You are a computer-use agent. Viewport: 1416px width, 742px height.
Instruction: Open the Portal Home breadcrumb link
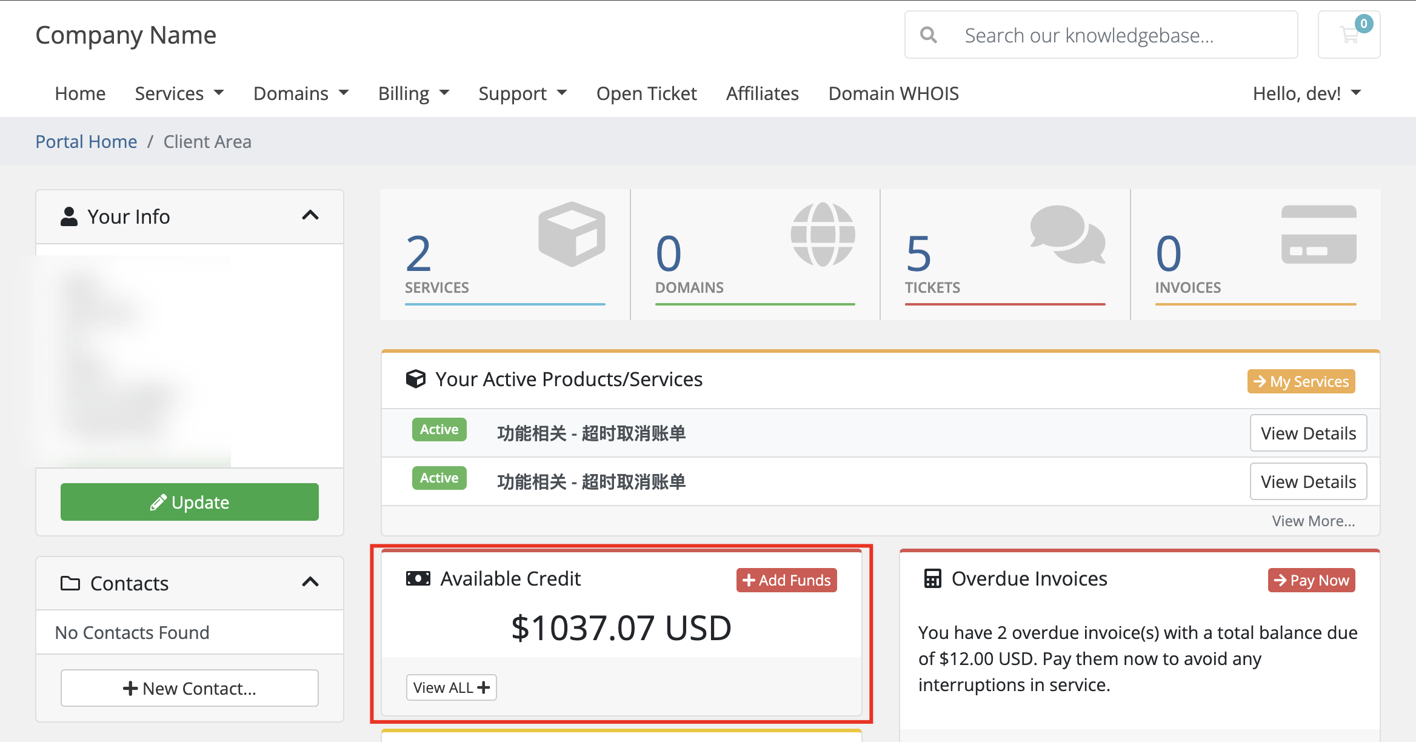tap(86, 141)
